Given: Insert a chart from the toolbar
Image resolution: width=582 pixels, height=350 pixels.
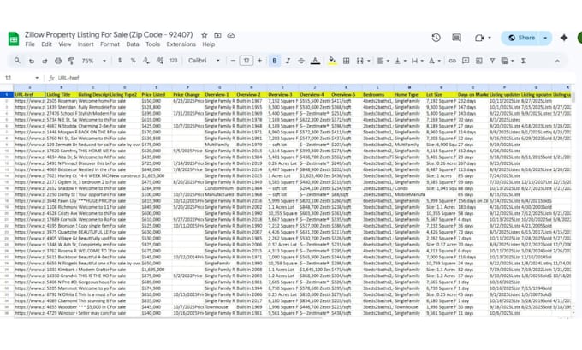Looking at the screenshot, I should click(478, 61).
